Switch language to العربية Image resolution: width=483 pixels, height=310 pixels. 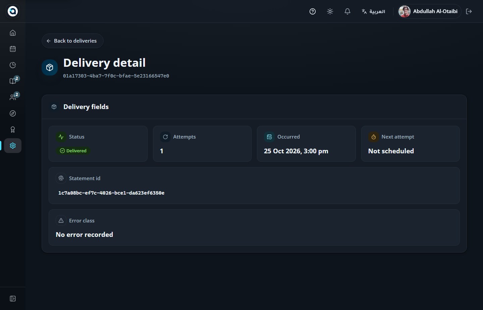pos(373,11)
